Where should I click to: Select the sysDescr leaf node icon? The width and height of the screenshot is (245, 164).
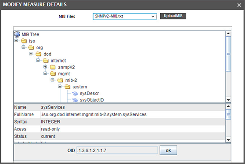(75, 93)
